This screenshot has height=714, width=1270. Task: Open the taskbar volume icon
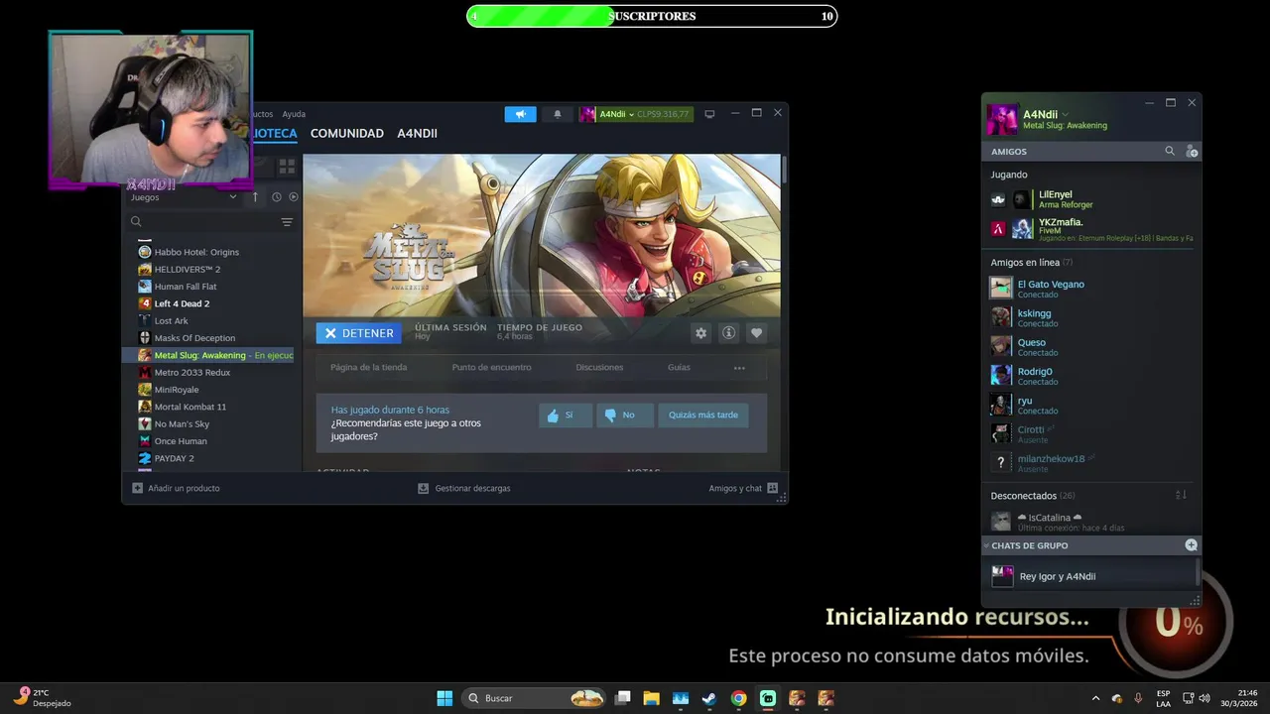[1205, 698]
